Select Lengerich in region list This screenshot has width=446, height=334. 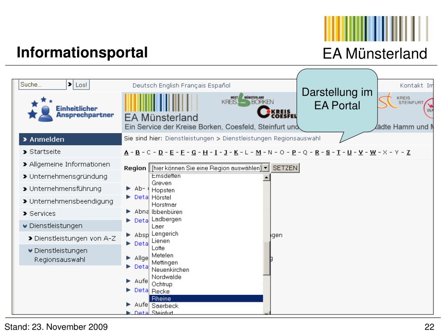click(x=206, y=234)
